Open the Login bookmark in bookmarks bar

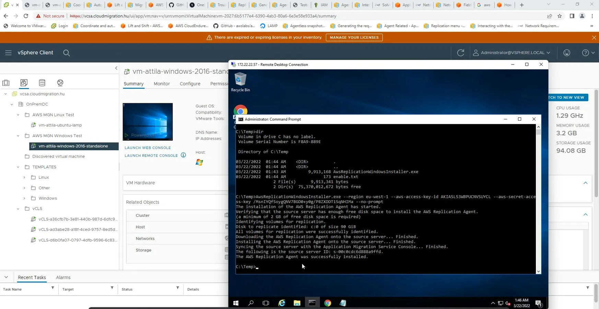coord(60,26)
